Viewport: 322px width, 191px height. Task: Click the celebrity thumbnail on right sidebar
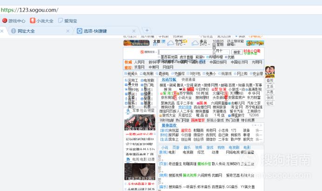(x=270, y=72)
